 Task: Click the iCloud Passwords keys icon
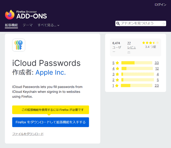point(19,45)
